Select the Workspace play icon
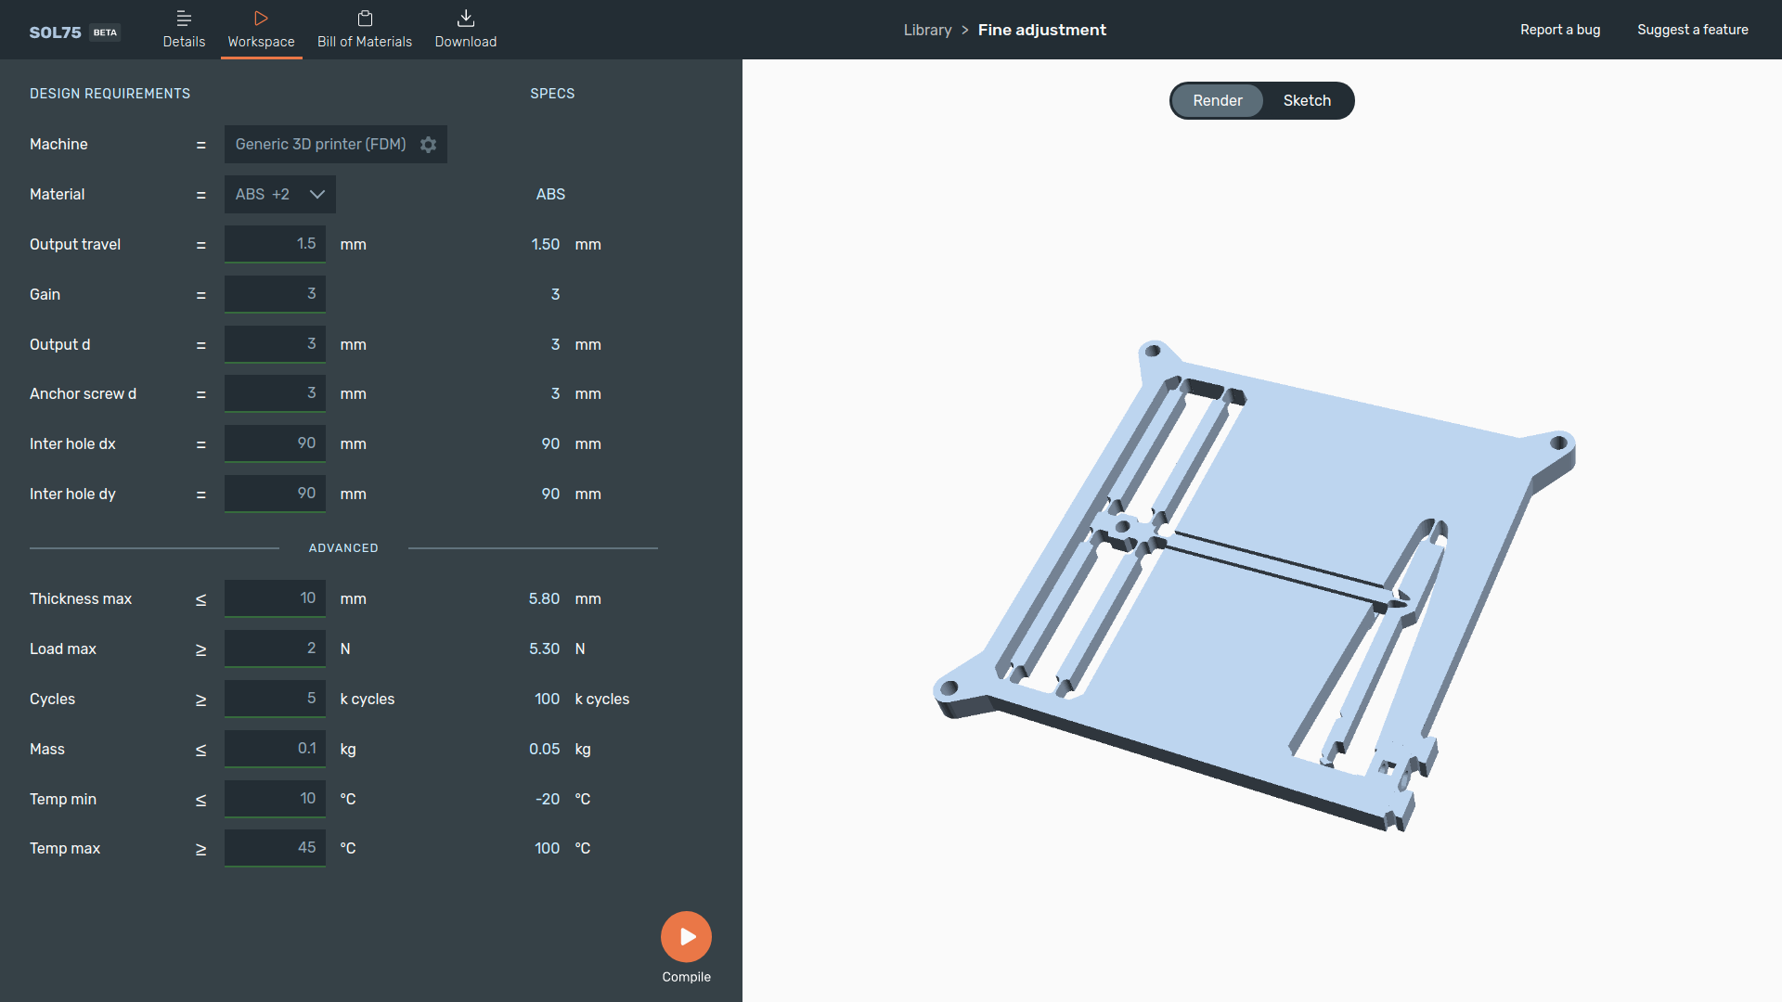 [261, 16]
